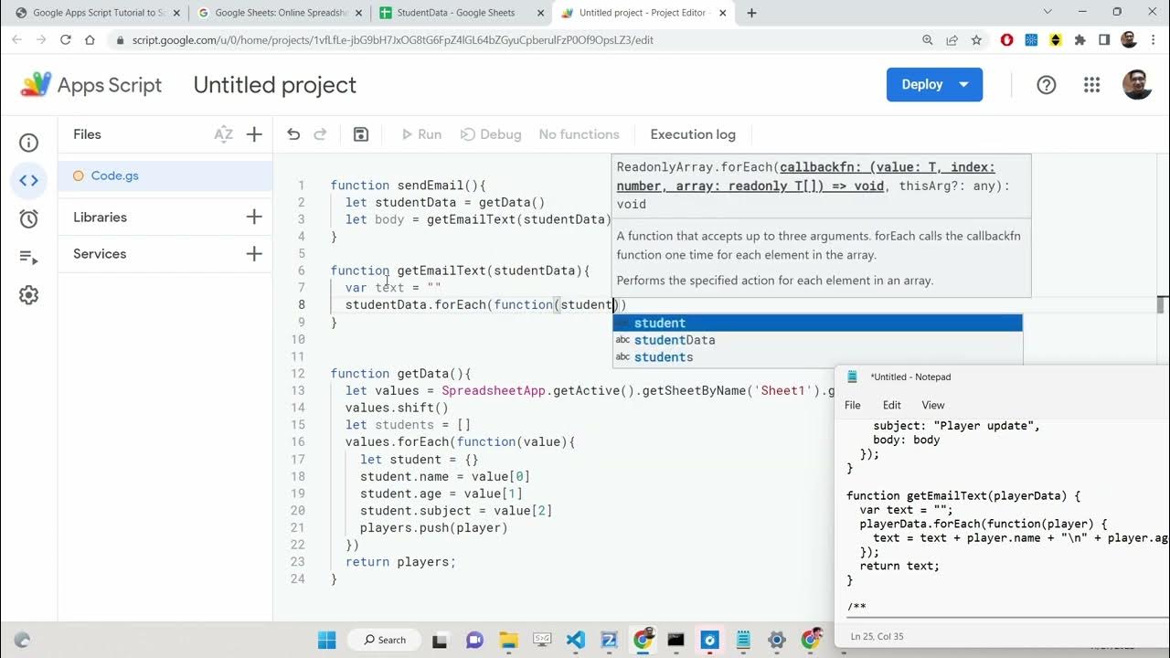This screenshot has height=658, width=1170.
Task: Add a service with the plus button
Action: pos(254,254)
